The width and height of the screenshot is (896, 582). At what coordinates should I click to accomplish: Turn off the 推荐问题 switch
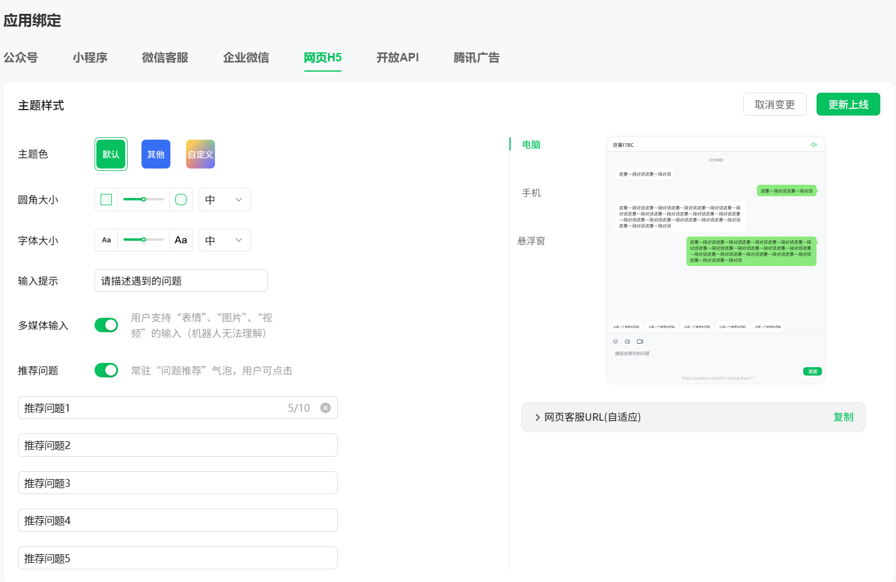[x=107, y=370]
